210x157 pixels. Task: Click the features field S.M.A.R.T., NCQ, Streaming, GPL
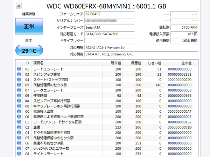[141, 54]
